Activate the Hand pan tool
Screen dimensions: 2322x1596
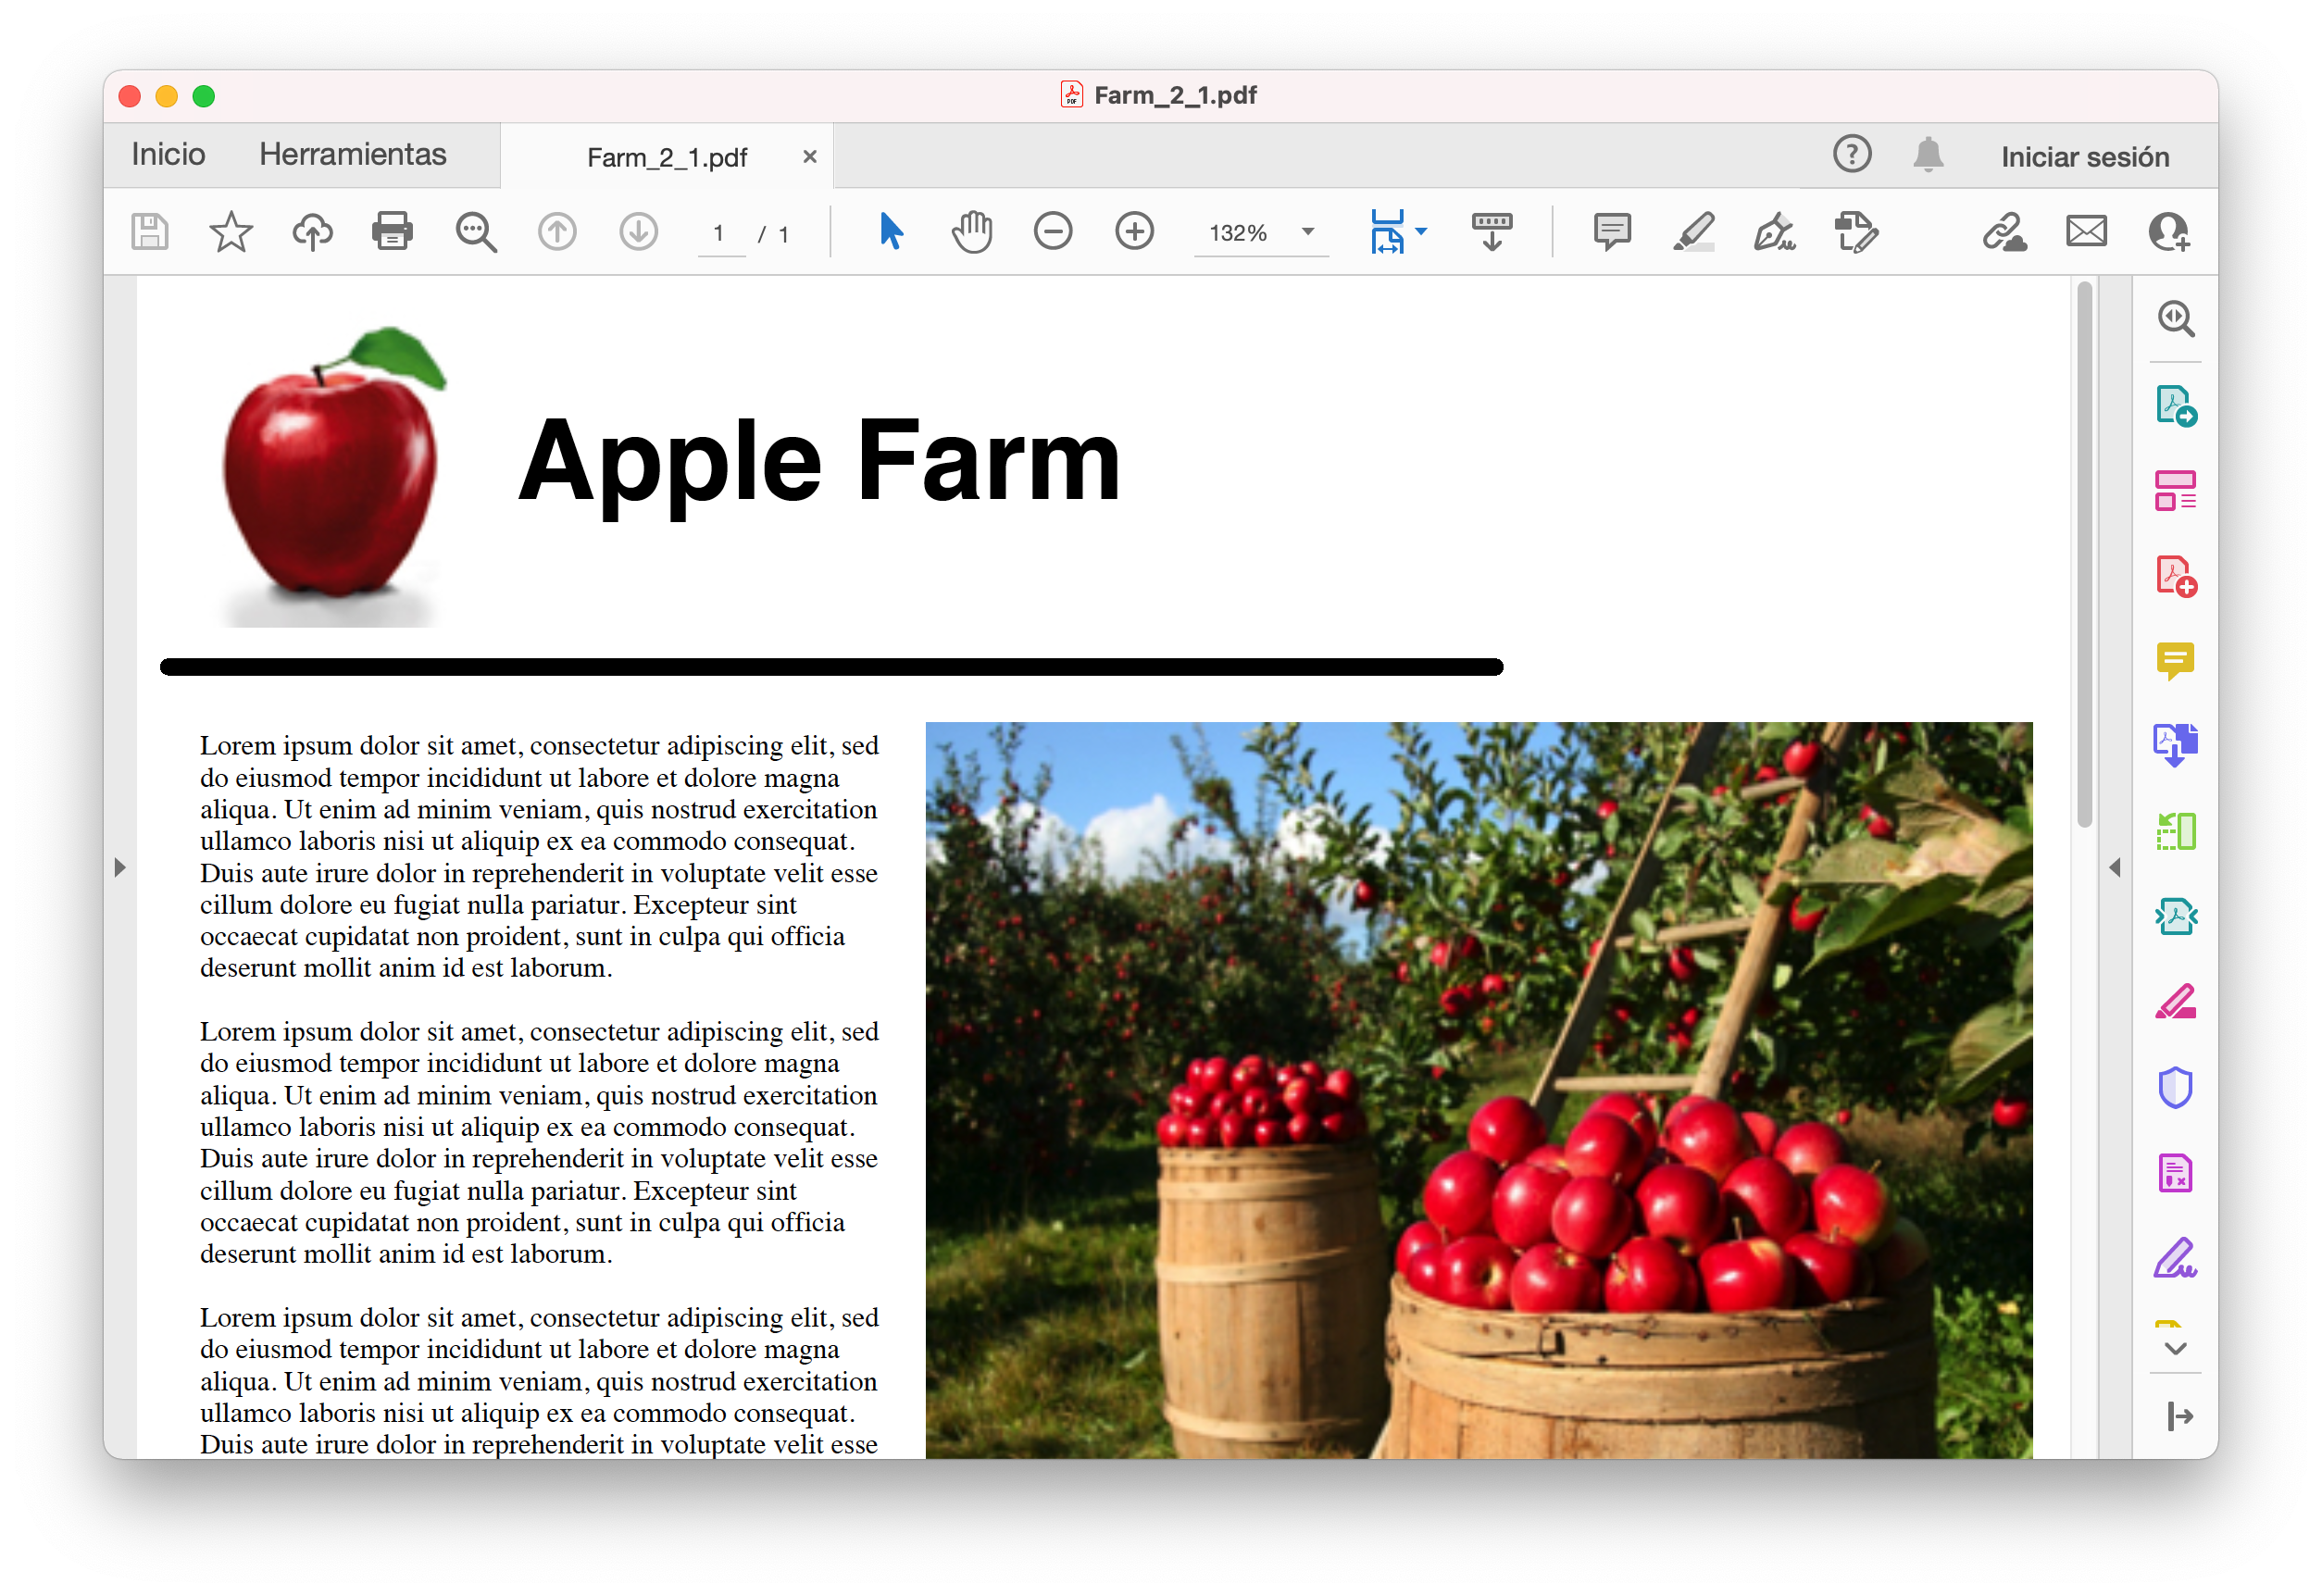(x=972, y=232)
